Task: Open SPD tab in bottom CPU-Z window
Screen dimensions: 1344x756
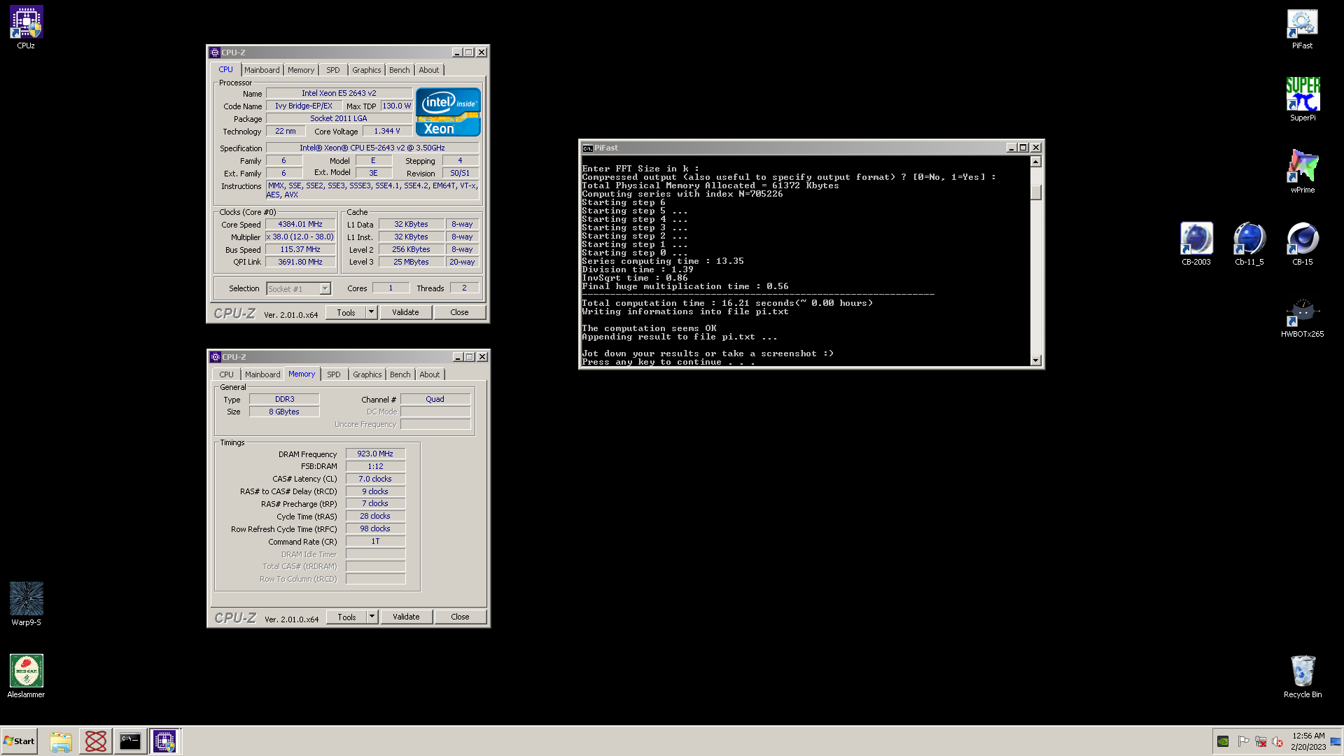Action: 334,374
